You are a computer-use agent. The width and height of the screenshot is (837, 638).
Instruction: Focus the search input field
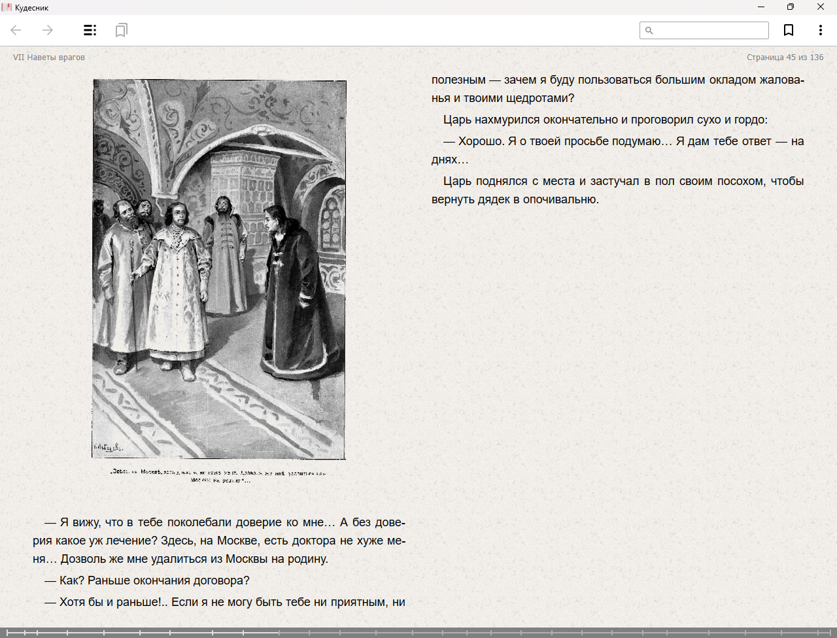[x=710, y=31]
